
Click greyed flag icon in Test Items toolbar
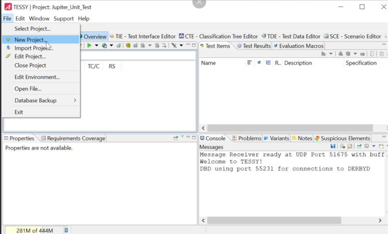pyautogui.click(x=323, y=54)
